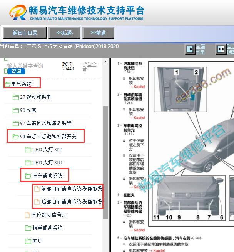Click the 全屏菜单 fullscreen icon

(x=190, y=49)
